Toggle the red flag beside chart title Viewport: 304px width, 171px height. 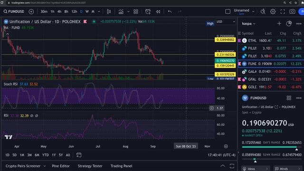point(85,21)
